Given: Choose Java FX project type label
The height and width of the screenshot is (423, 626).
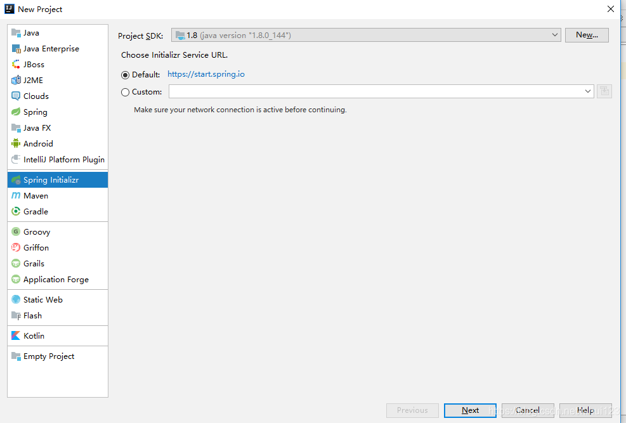Looking at the screenshot, I should 37,127.
